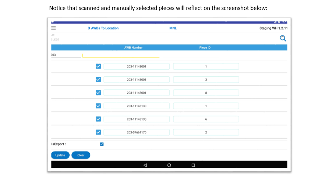Uncheck row 203-11148001 piece 8
The image size is (329, 177).
(x=98, y=93)
